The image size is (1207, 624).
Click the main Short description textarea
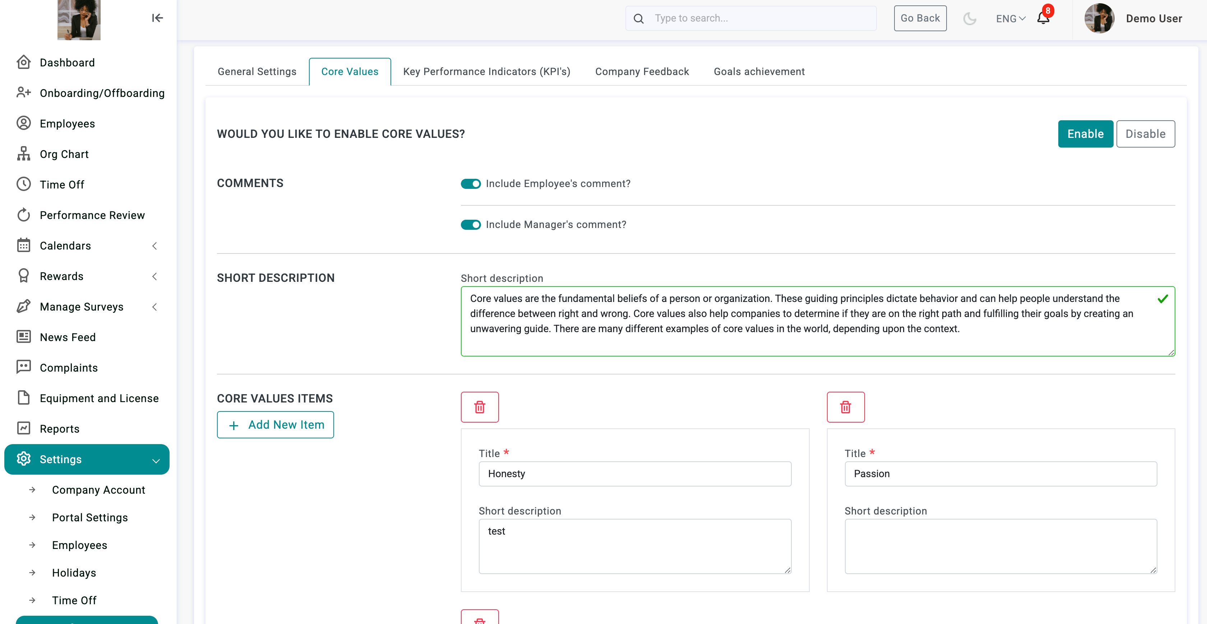(818, 321)
